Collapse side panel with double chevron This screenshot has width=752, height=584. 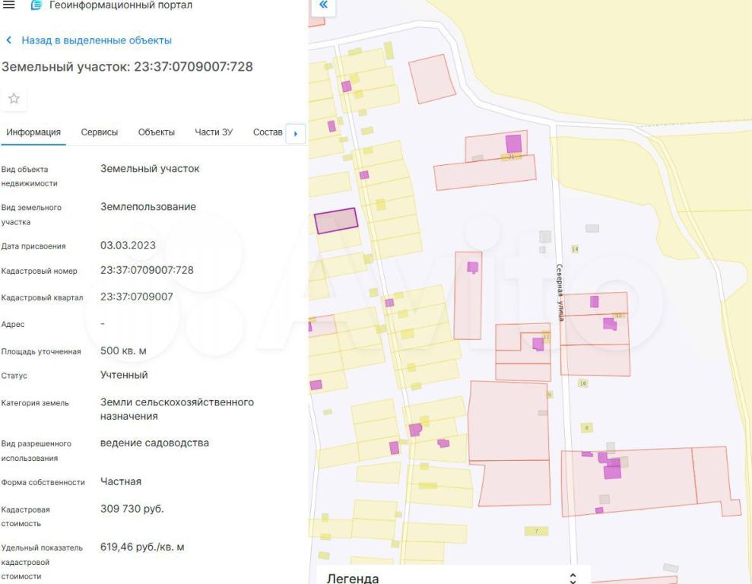323,5
